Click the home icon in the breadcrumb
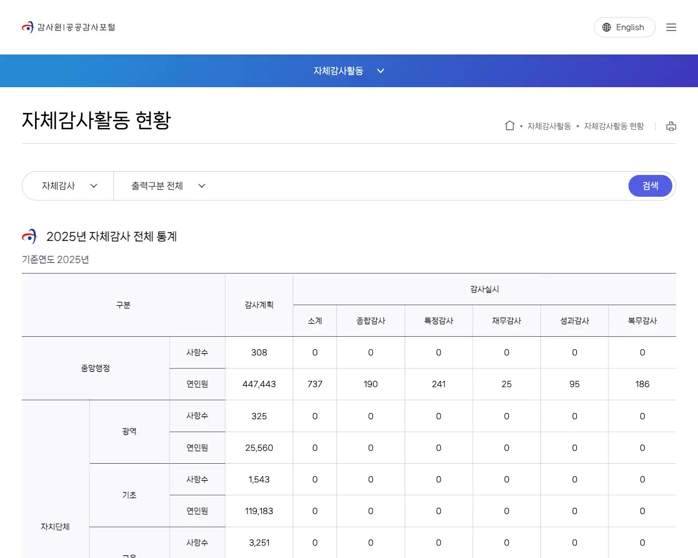Screen dimensions: 698x558 coord(509,125)
